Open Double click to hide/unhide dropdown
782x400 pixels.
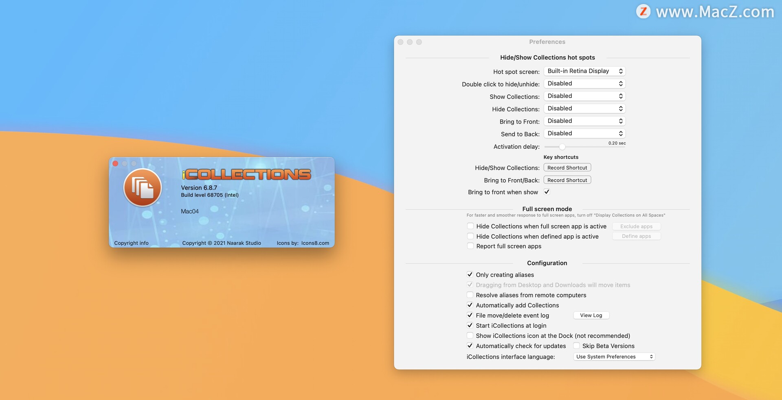(x=584, y=84)
